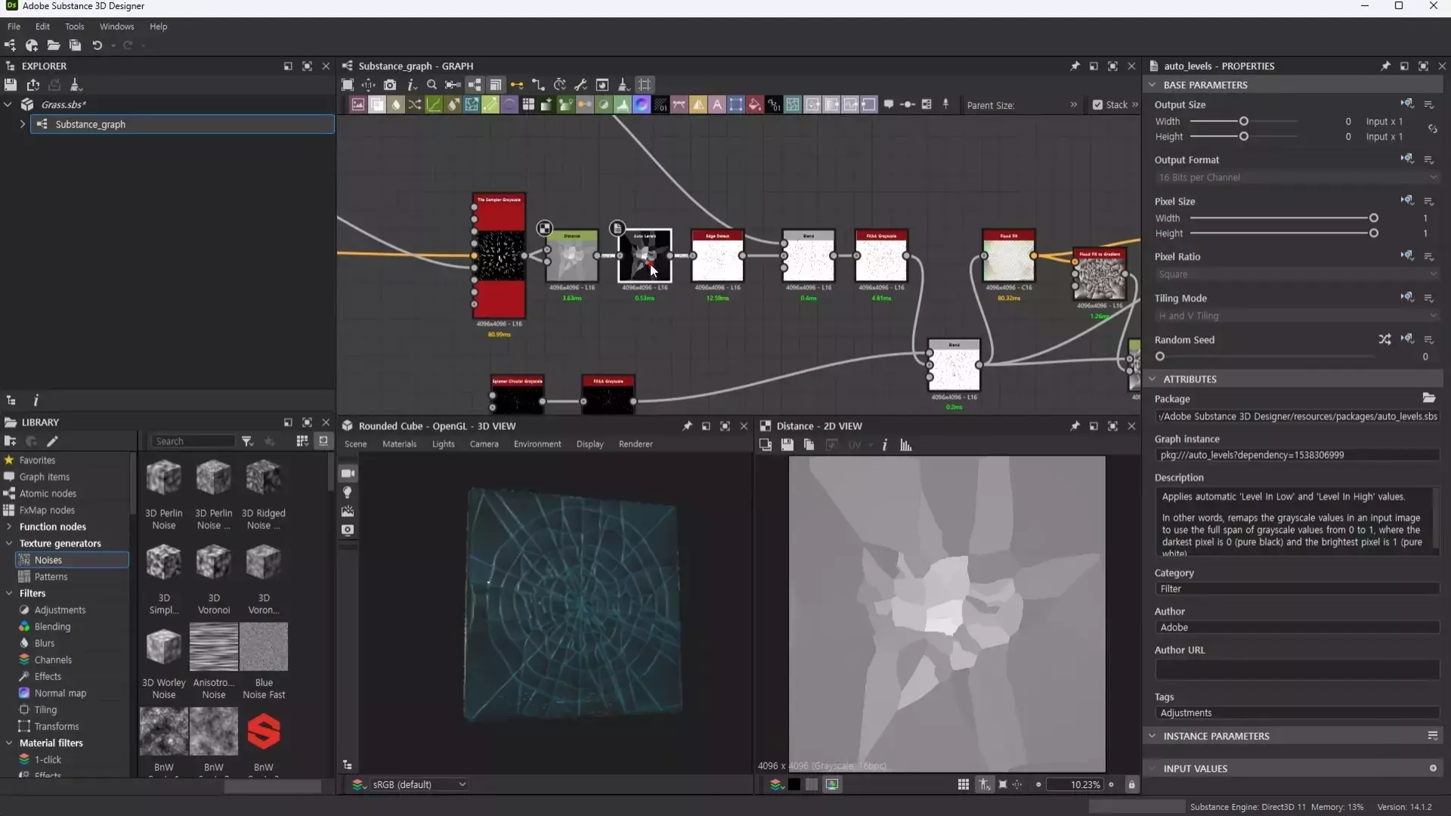Viewport: 1451px width, 816px height.
Task: Adjust the Output Size Width slider
Action: pos(1243,122)
